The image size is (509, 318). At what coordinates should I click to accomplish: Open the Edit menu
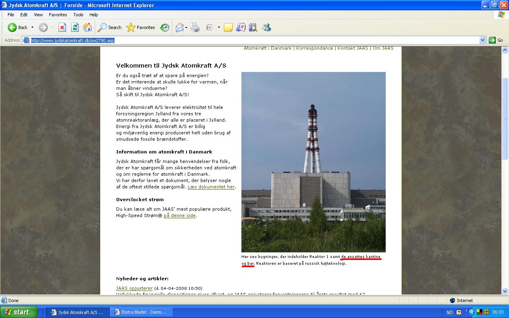pos(24,15)
